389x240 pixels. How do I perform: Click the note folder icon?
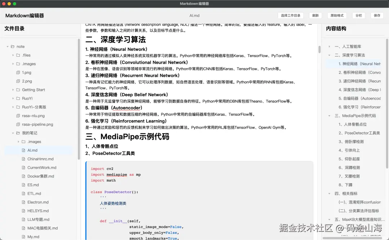coord(13,46)
